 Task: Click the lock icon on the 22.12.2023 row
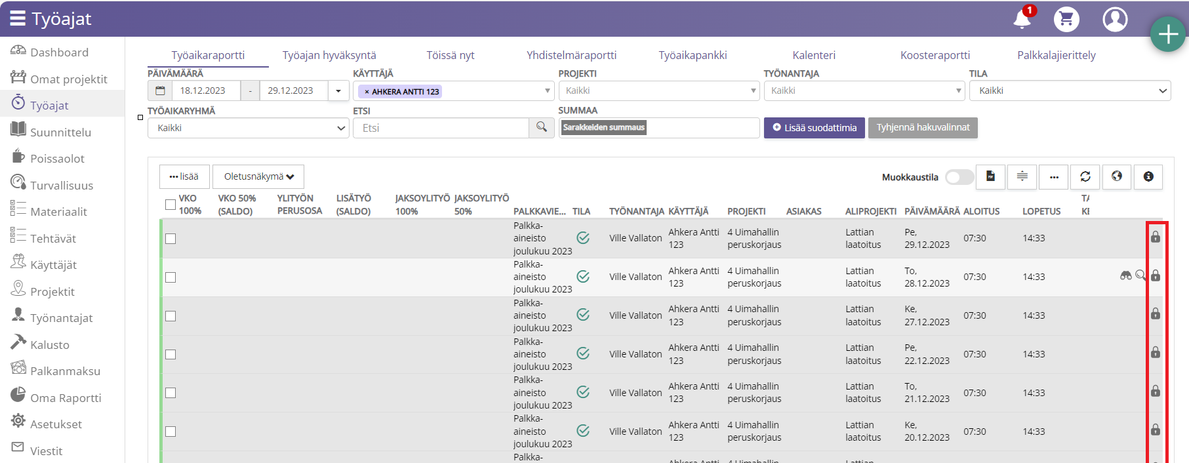click(x=1156, y=352)
